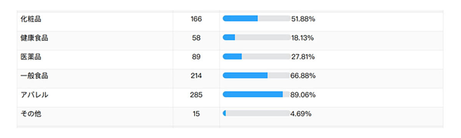Select the その他 row label
Viewport: 461px width, 138px height.
coord(31,113)
